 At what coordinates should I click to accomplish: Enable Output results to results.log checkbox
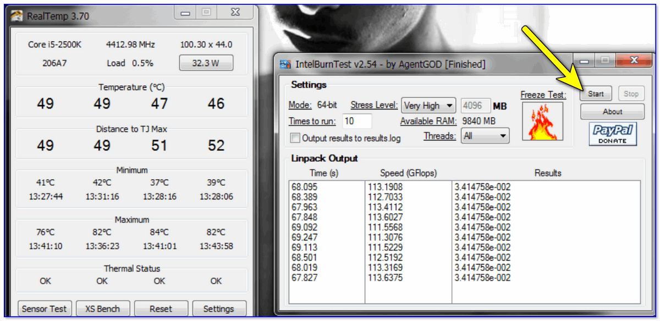point(295,138)
